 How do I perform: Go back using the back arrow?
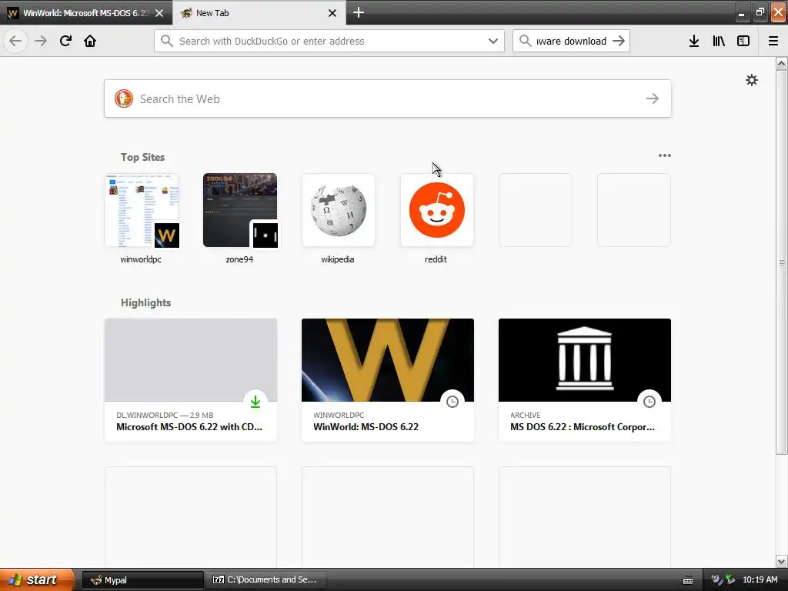15,41
